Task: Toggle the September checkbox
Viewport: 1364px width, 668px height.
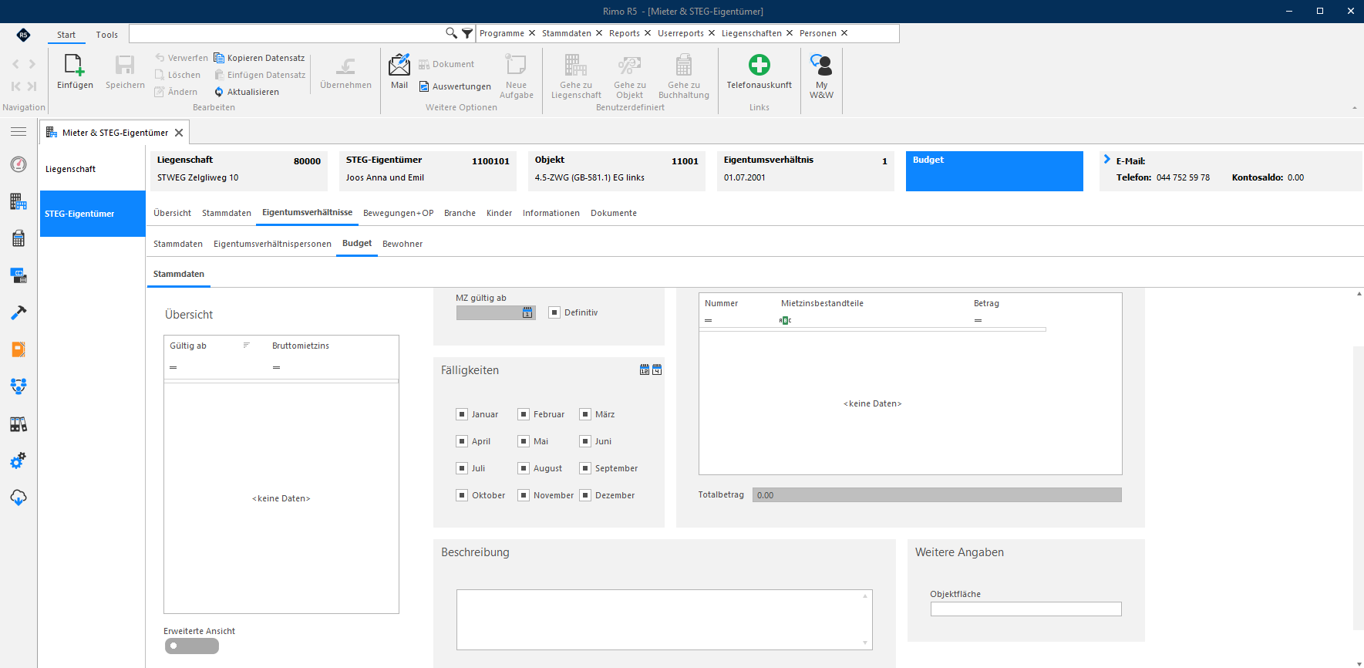Action: point(585,468)
